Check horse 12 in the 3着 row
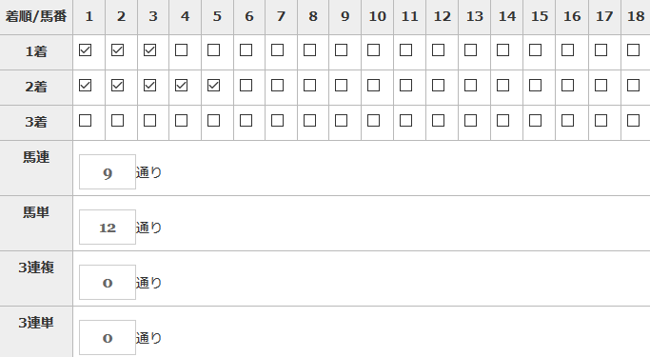 [x=438, y=121]
